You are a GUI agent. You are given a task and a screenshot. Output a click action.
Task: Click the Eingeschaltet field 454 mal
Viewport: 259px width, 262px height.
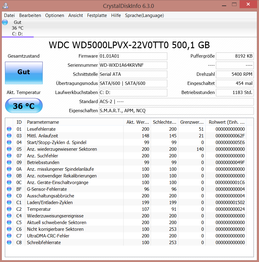235,83
